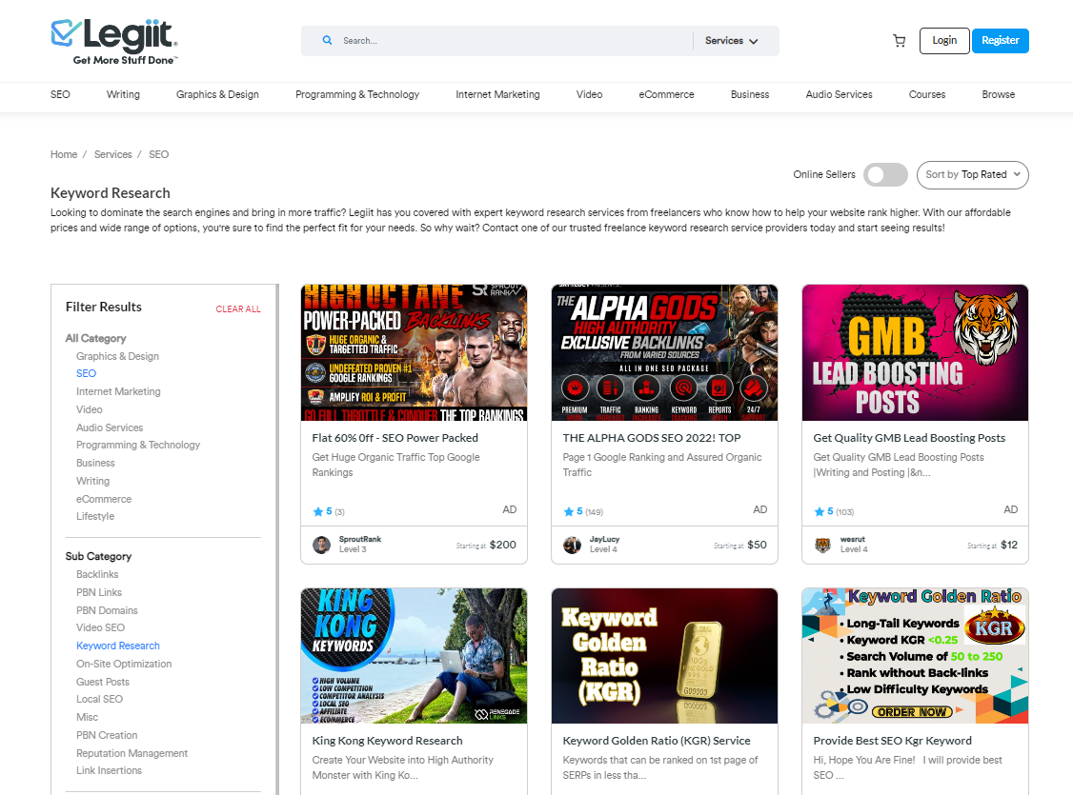The height and width of the screenshot is (795, 1073).
Task: Click SproutRank seller avatar
Action: point(322,545)
